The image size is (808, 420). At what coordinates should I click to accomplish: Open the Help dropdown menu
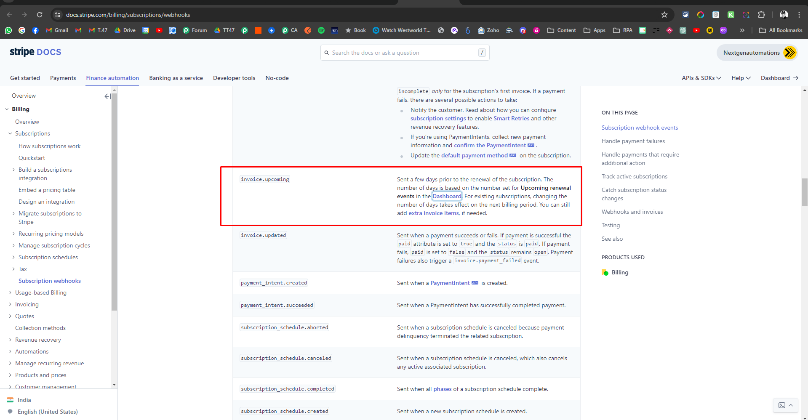(741, 78)
